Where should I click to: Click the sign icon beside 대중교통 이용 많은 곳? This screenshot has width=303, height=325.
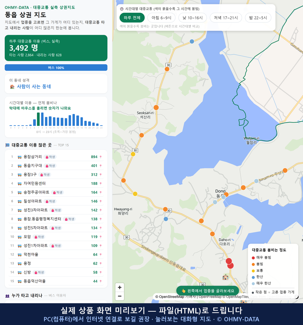coord(7,145)
